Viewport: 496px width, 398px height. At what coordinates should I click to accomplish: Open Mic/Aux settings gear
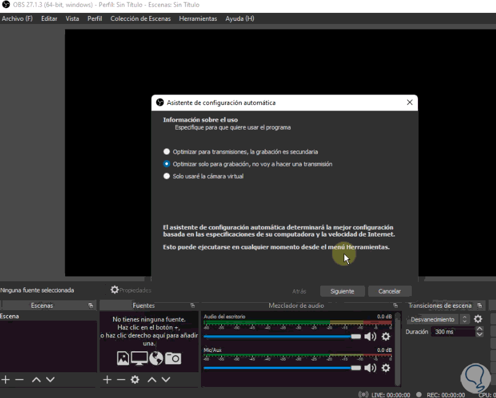pyautogui.click(x=386, y=368)
